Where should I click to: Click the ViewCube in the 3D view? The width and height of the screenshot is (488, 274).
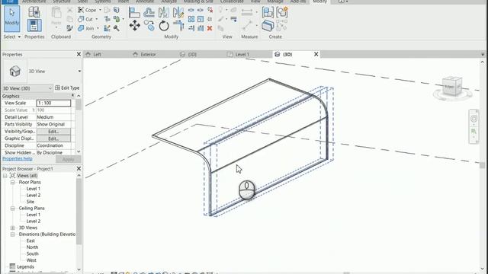452,87
